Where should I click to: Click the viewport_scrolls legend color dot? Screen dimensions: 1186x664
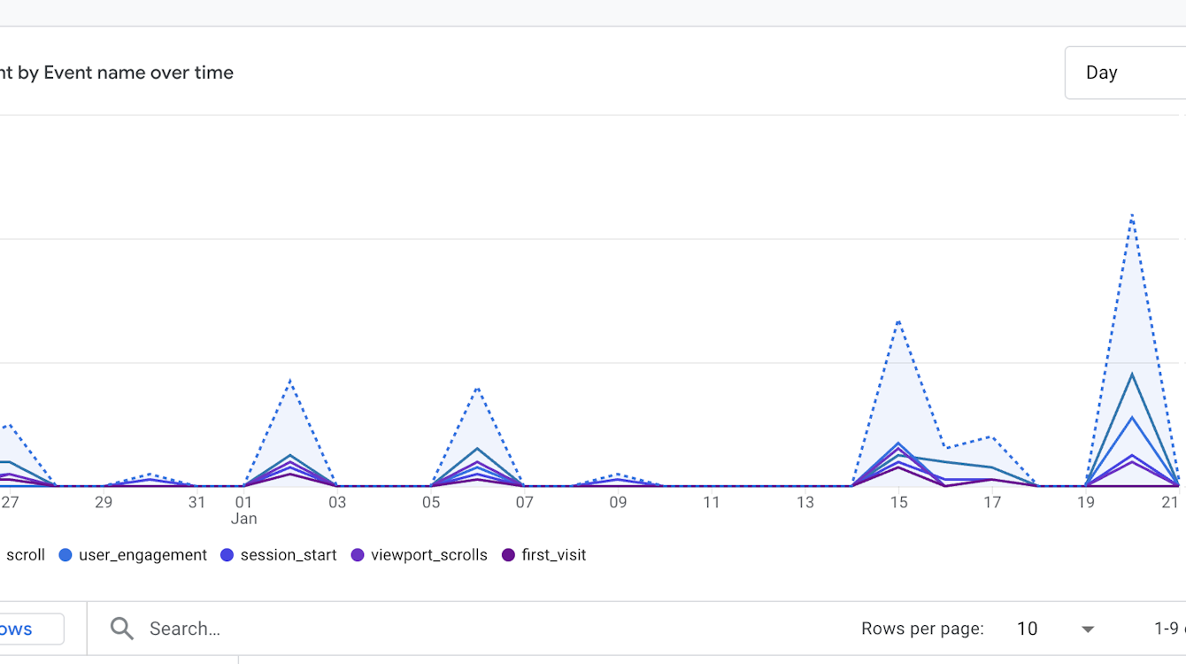click(x=358, y=555)
